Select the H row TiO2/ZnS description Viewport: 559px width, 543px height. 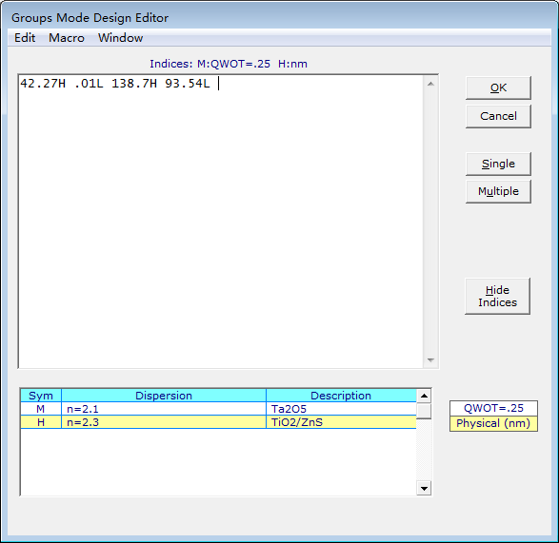[296, 422]
